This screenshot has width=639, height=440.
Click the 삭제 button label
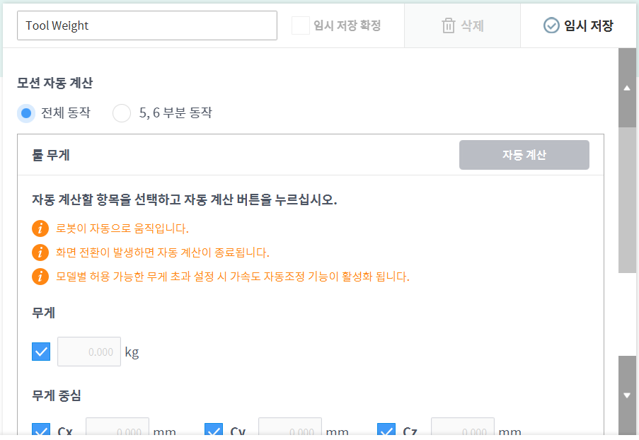click(x=472, y=26)
